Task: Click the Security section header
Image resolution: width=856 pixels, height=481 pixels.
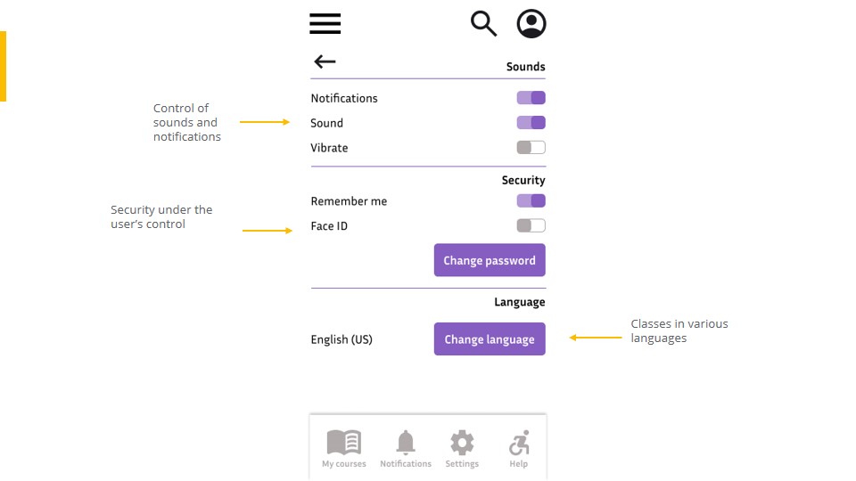Action: click(523, 180)
